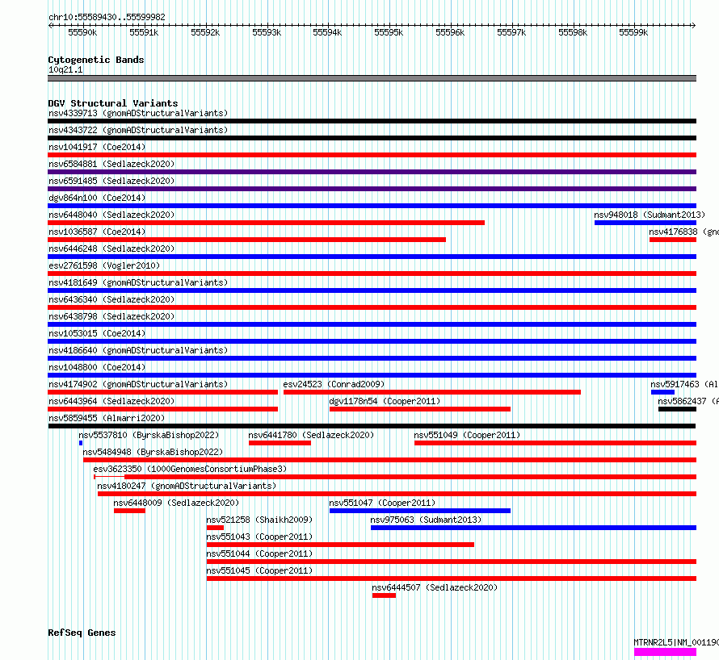This screenshot has width=719, height=660.
Task: Click the dgv1178n54 red variant bar
Action: point(419,409)
